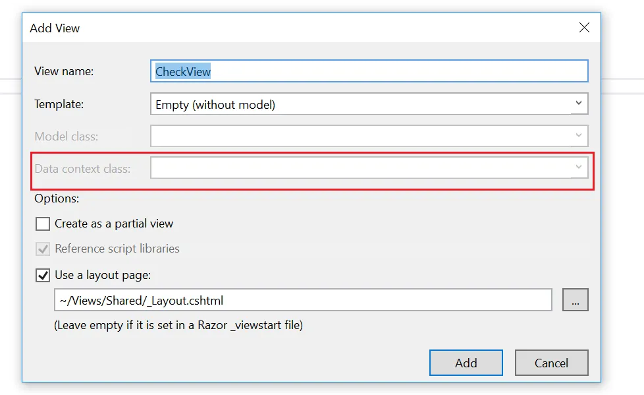Open the Template dropdown arrow
Image resolution: width=644 pixels, height=395 pixels.
coord(578,104)
